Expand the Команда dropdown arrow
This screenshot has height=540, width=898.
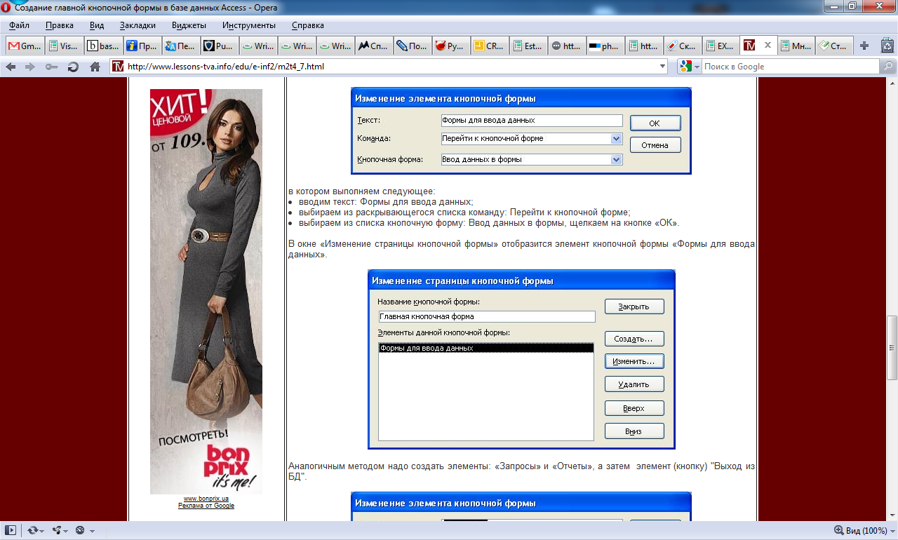(x=617, y=139)
